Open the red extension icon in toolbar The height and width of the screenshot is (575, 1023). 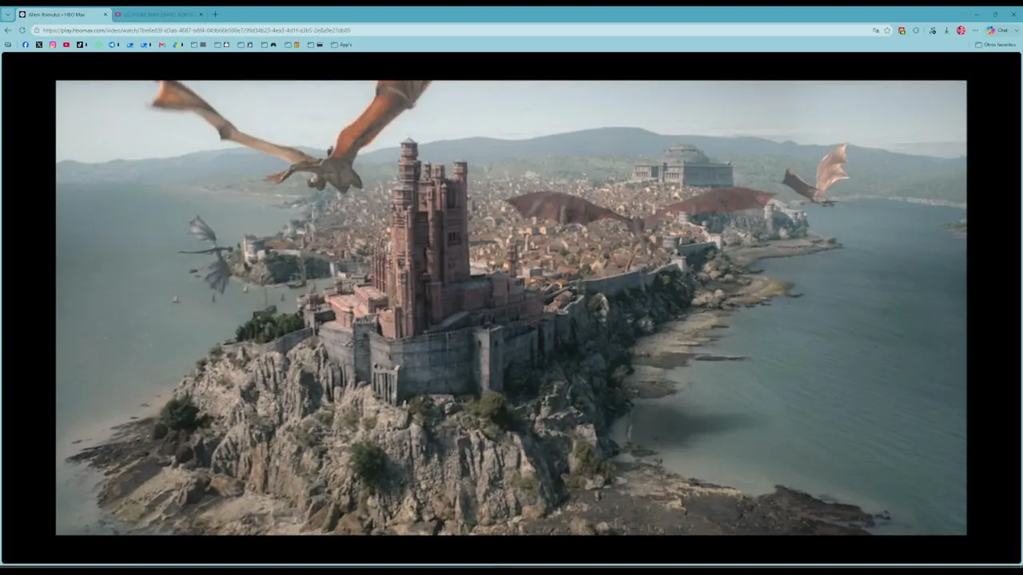pos(902,30)
